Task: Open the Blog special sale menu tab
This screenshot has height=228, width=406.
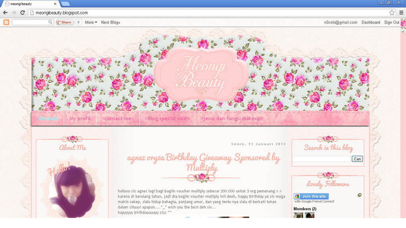Action: click(167, 118)
